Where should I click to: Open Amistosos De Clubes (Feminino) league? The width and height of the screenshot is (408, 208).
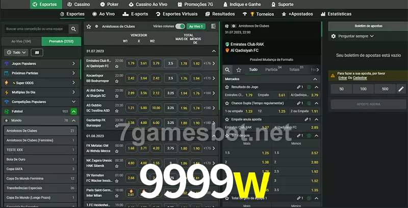pyautogui.click(x=40, y=140)
